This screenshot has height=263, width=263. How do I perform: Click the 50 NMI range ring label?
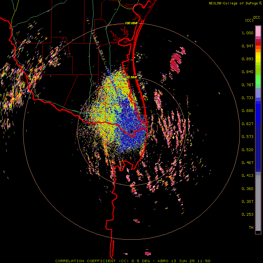132,77
